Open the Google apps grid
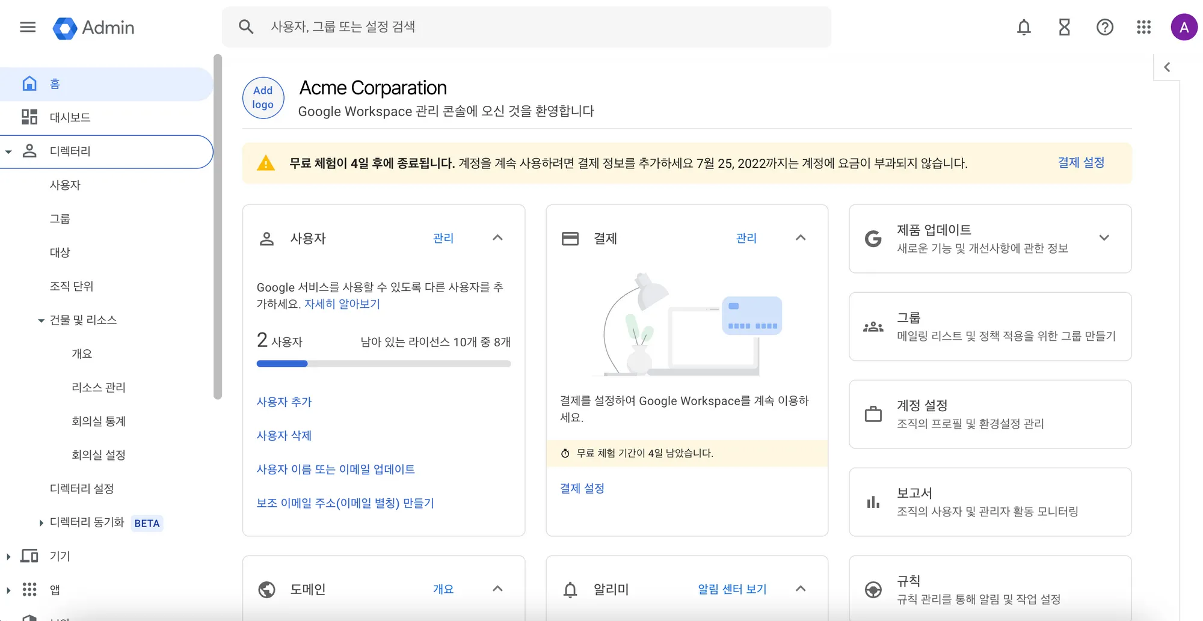 [1143, 27]
